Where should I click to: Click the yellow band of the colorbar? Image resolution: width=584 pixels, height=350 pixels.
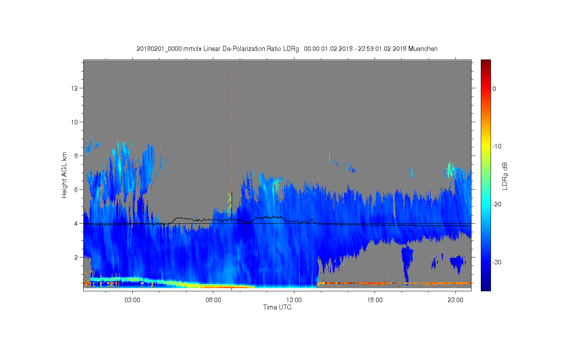[x=486, y=147]
